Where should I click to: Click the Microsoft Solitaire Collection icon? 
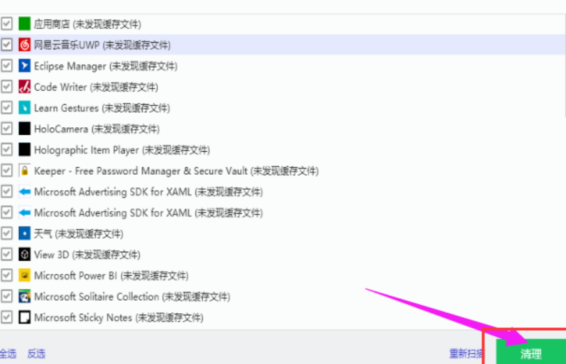pos(24,296)
